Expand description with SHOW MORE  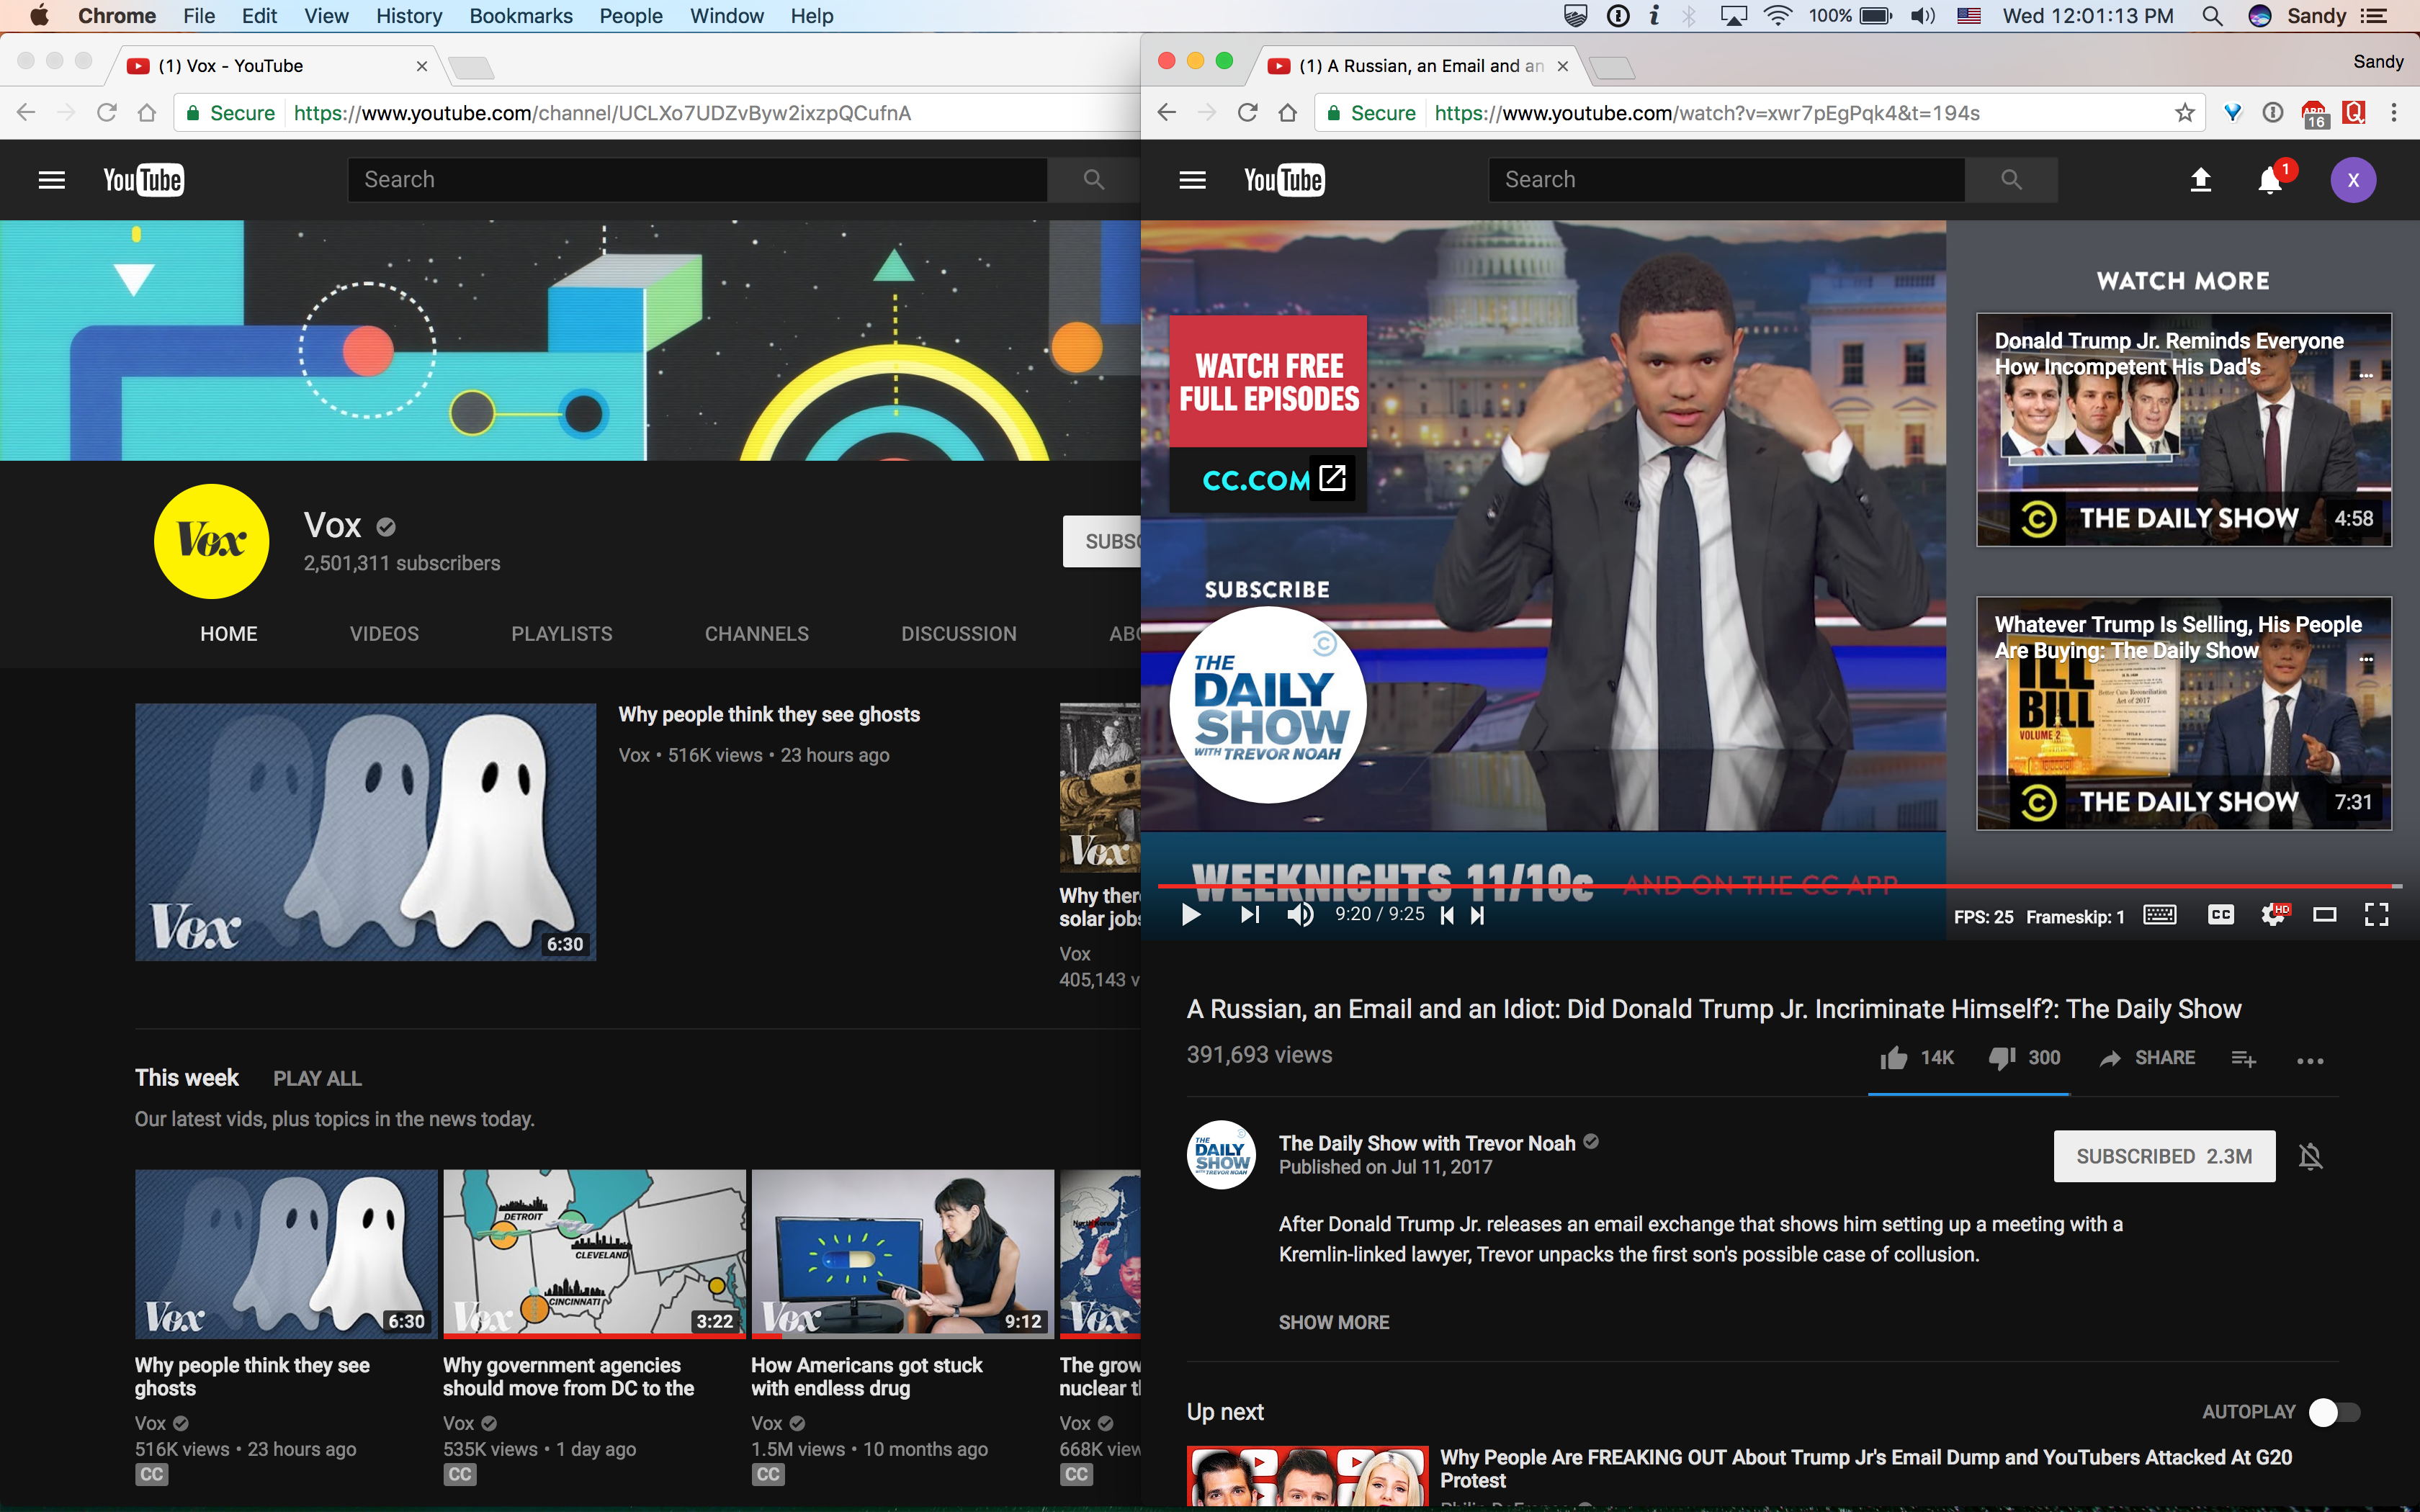(1334, 1322)
